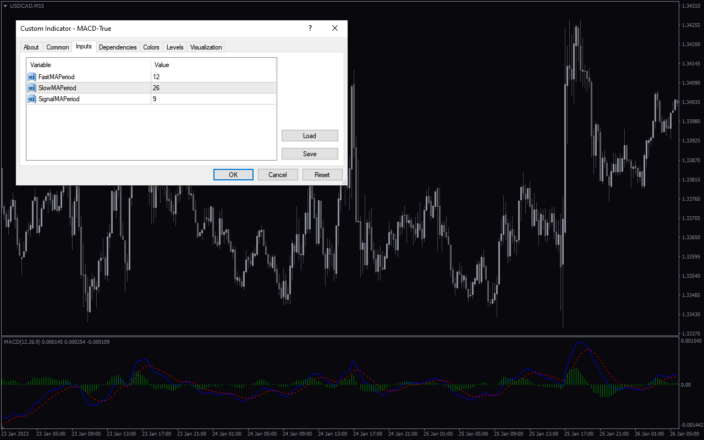Image resolution: width=704 pixels, height=440 pixels.
Task: Edit the SignalMAPeriod value 9
Action: [x=213, y=99]
